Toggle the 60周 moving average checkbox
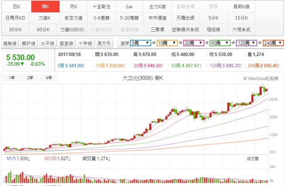Image resolution: width=285 pixels, height=186 pixels. click(x=207, y=43)
